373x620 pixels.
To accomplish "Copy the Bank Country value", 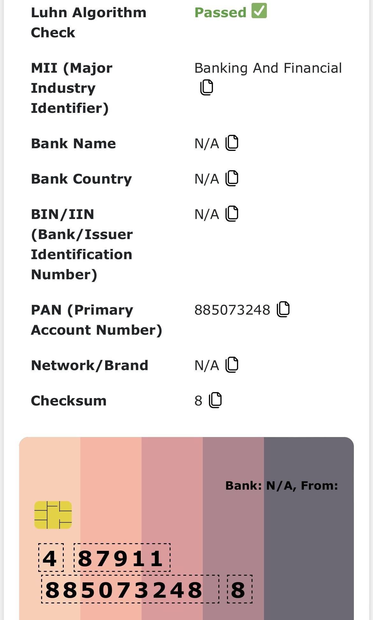I will (232, 178).
